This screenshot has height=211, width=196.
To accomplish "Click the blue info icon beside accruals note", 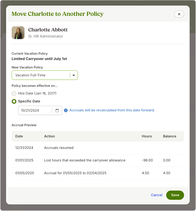I will tap(66, 110).
